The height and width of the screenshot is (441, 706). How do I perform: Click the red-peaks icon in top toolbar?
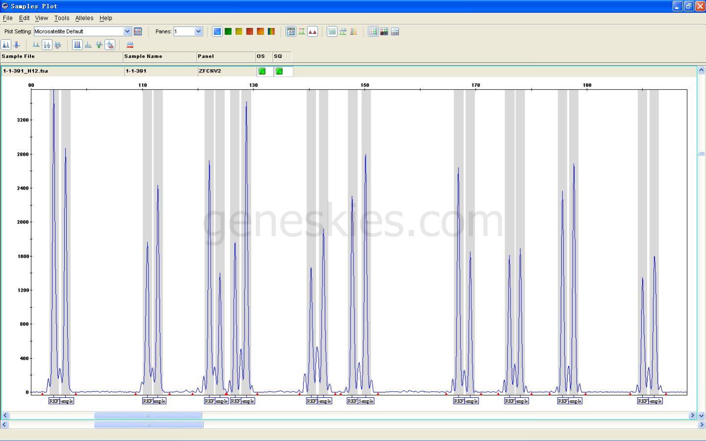tap(312, 31)
